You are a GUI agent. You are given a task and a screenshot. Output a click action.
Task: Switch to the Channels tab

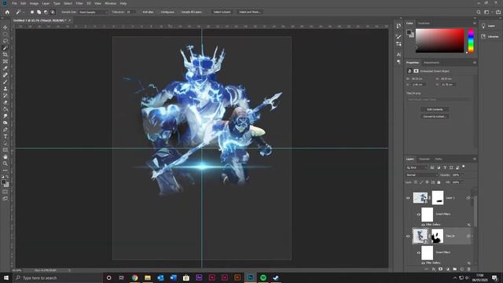[x=424, y=159]
